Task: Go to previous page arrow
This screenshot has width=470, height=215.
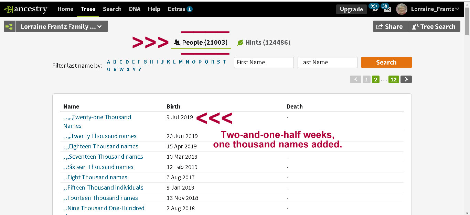Action: click(x=355, y=79)
